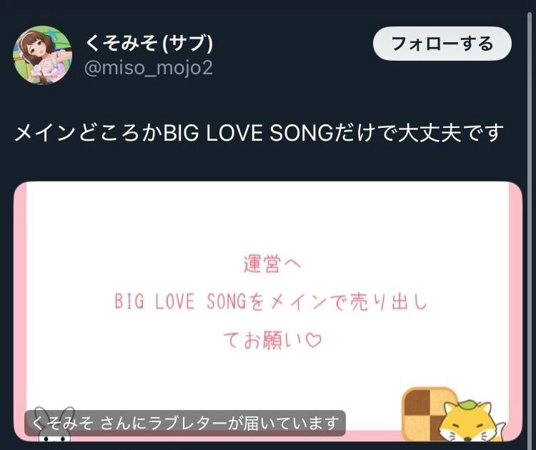This screenshot has width=536, height=450.
Task: Open the @miso_mojo2 handle link
Action: 149,68
